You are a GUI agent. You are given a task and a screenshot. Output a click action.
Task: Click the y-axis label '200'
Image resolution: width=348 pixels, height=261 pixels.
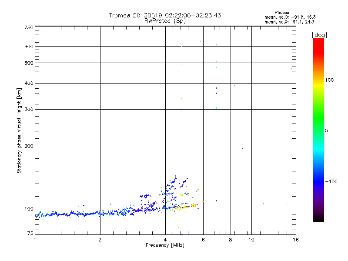[x=29, y=146]
